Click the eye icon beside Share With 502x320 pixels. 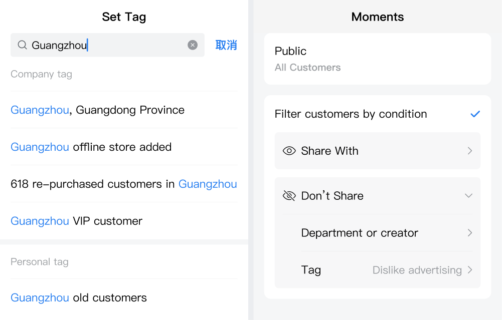(x=289, y=151)
